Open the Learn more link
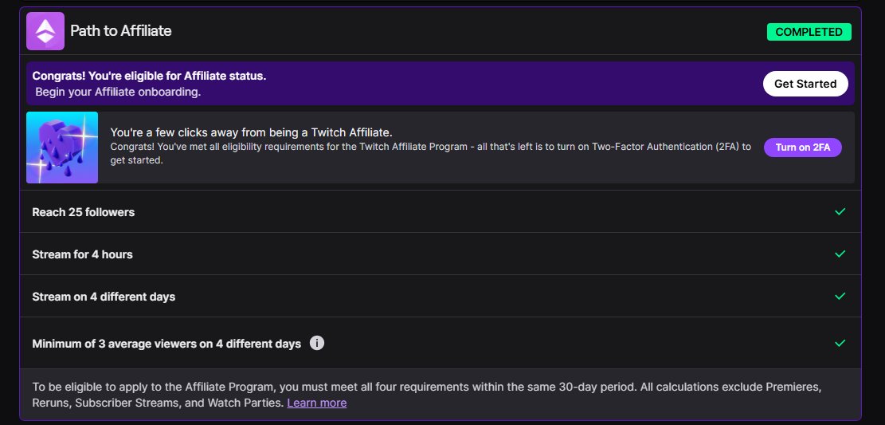The height and width of the screenshot is (425, 885). pos(316,403)
